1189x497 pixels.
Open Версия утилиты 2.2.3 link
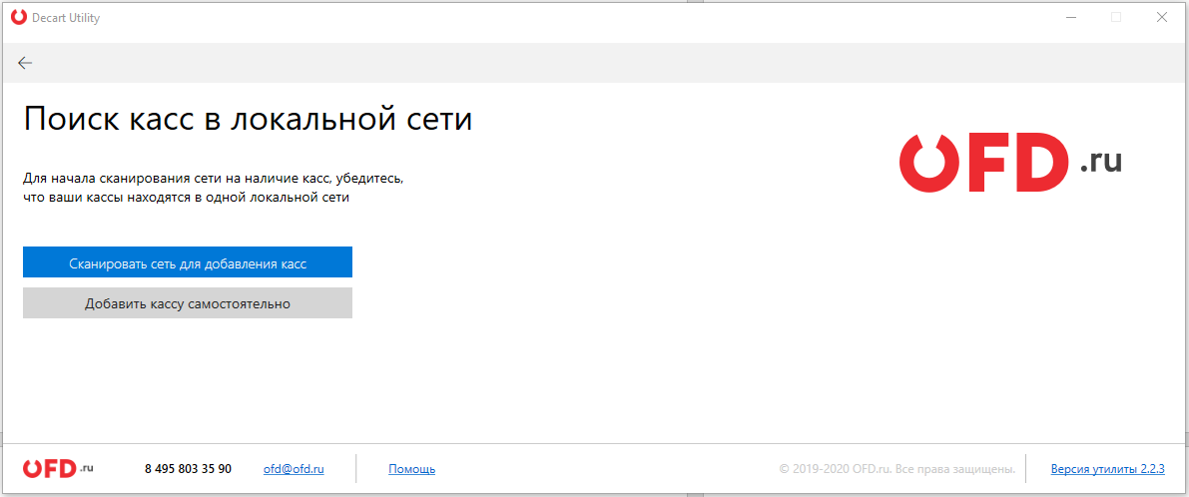click(1107, 469)
